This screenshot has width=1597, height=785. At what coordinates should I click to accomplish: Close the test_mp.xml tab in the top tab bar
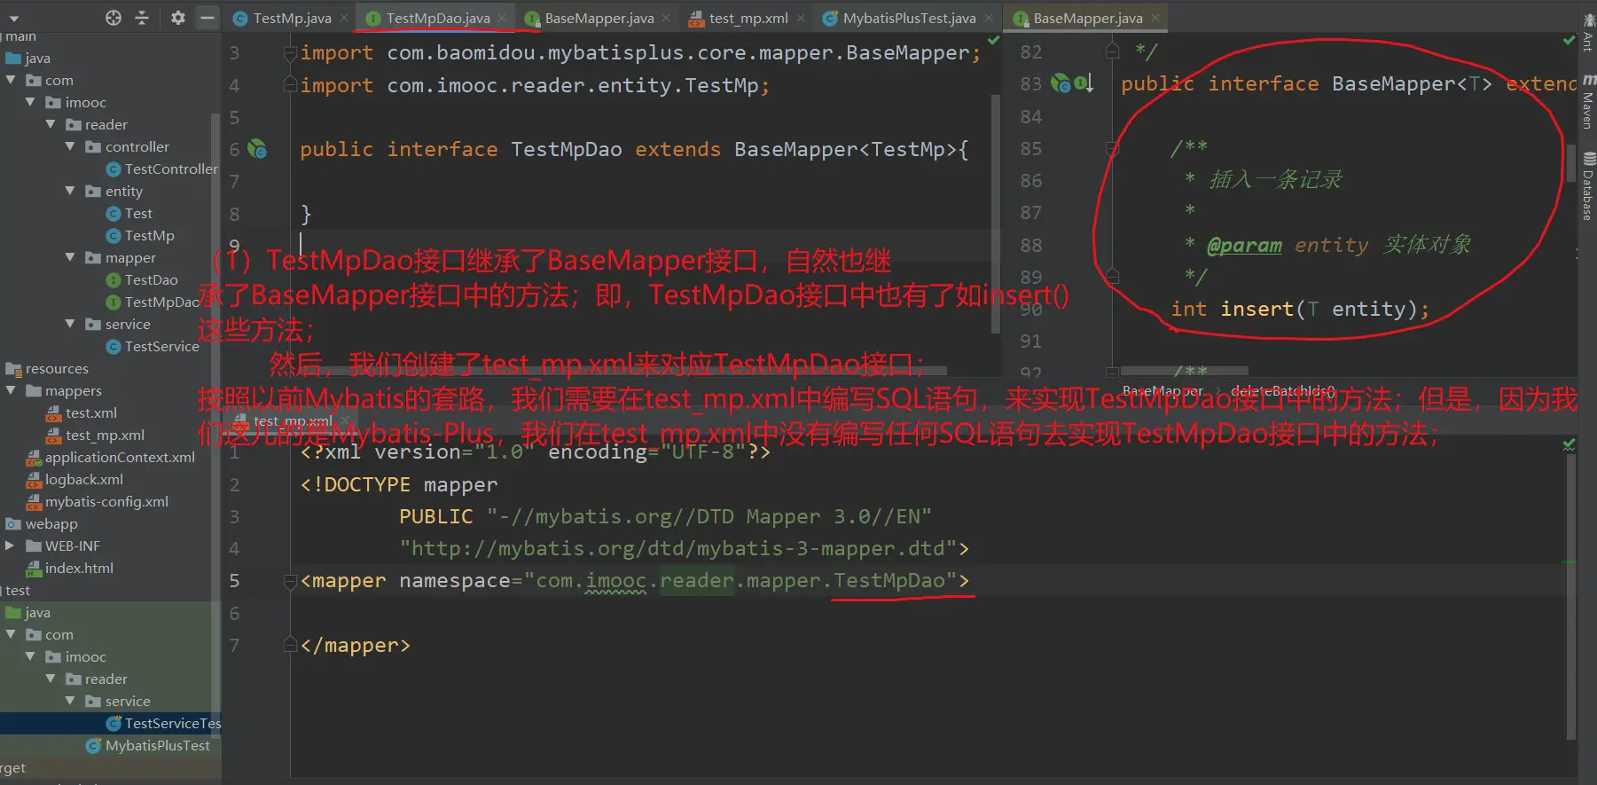pos(801,18)
